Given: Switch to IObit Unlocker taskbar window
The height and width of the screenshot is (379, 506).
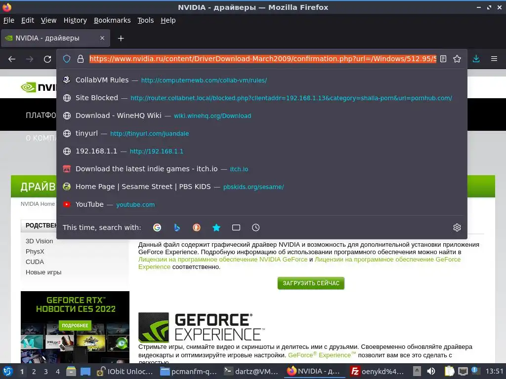Looking at the screenshot, I should click(125, 372).
